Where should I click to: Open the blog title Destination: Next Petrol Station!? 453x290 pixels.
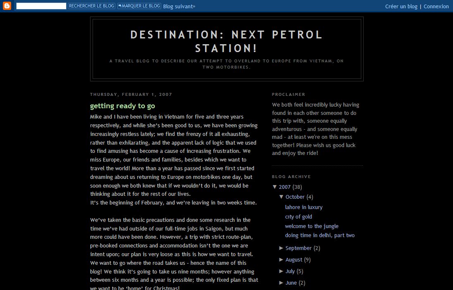[226, 41]
